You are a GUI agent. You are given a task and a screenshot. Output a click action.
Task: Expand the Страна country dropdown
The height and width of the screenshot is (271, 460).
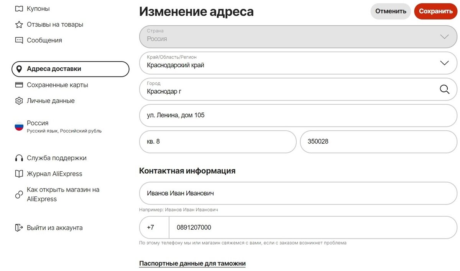point(444,36)
